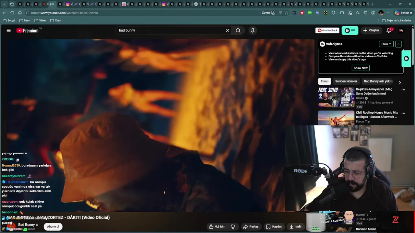Screen dimensions: 415x233
Task: Open the Bad Bunny channel name
Action: pyautogui.click(x=26, y=225)
